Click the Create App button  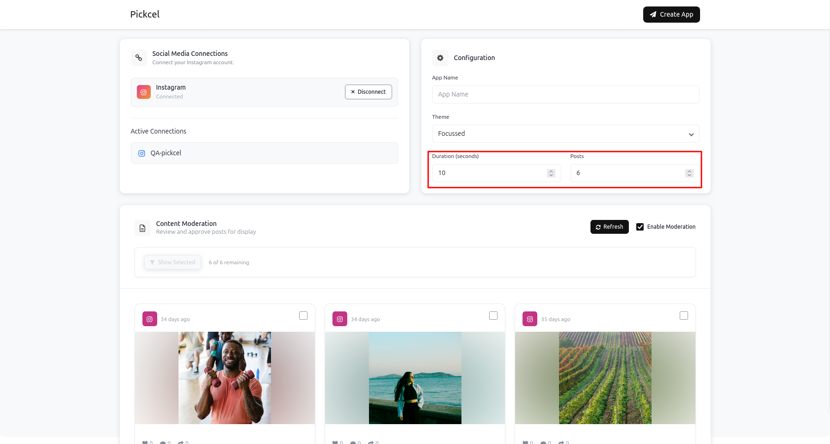point(671,14)
